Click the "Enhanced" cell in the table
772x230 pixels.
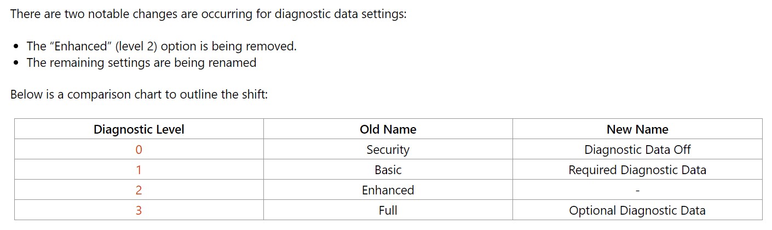click(x=388, y=190)
